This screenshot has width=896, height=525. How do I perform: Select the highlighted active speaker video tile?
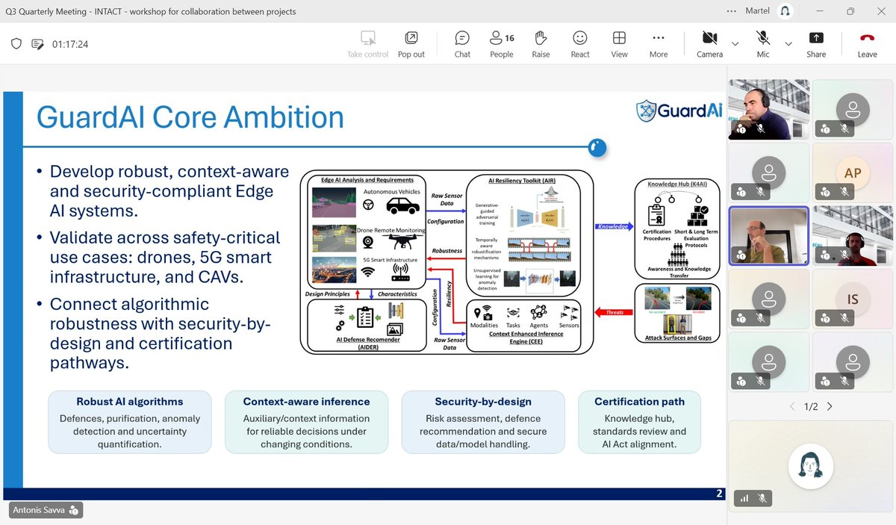768,236
